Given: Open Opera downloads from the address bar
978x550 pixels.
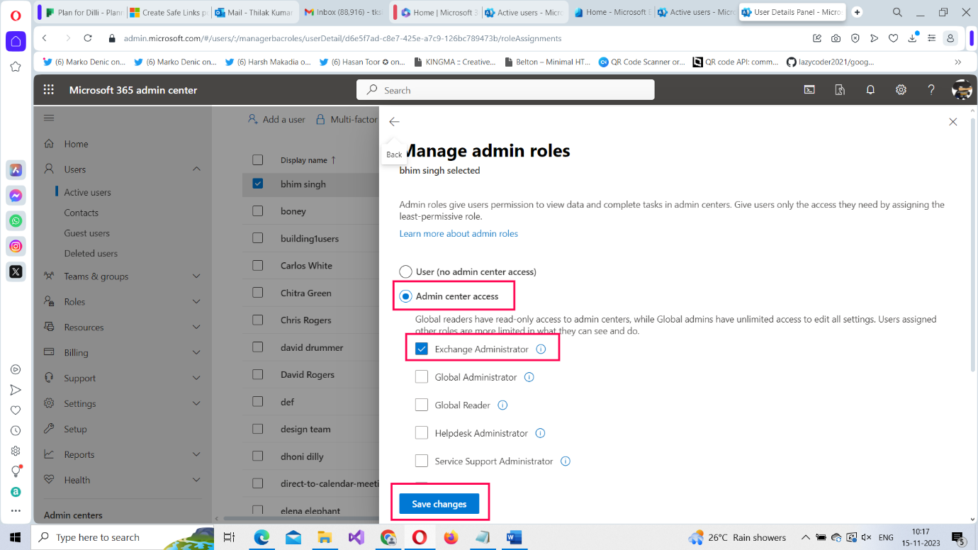Looking at the screenshot, I should (911, 38).
